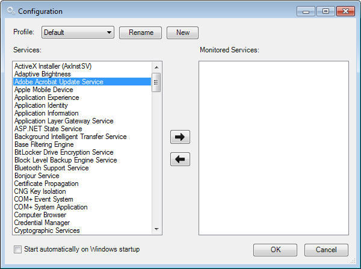Select Cryptographic Services

pyautogui.click(x=82, y=230)
